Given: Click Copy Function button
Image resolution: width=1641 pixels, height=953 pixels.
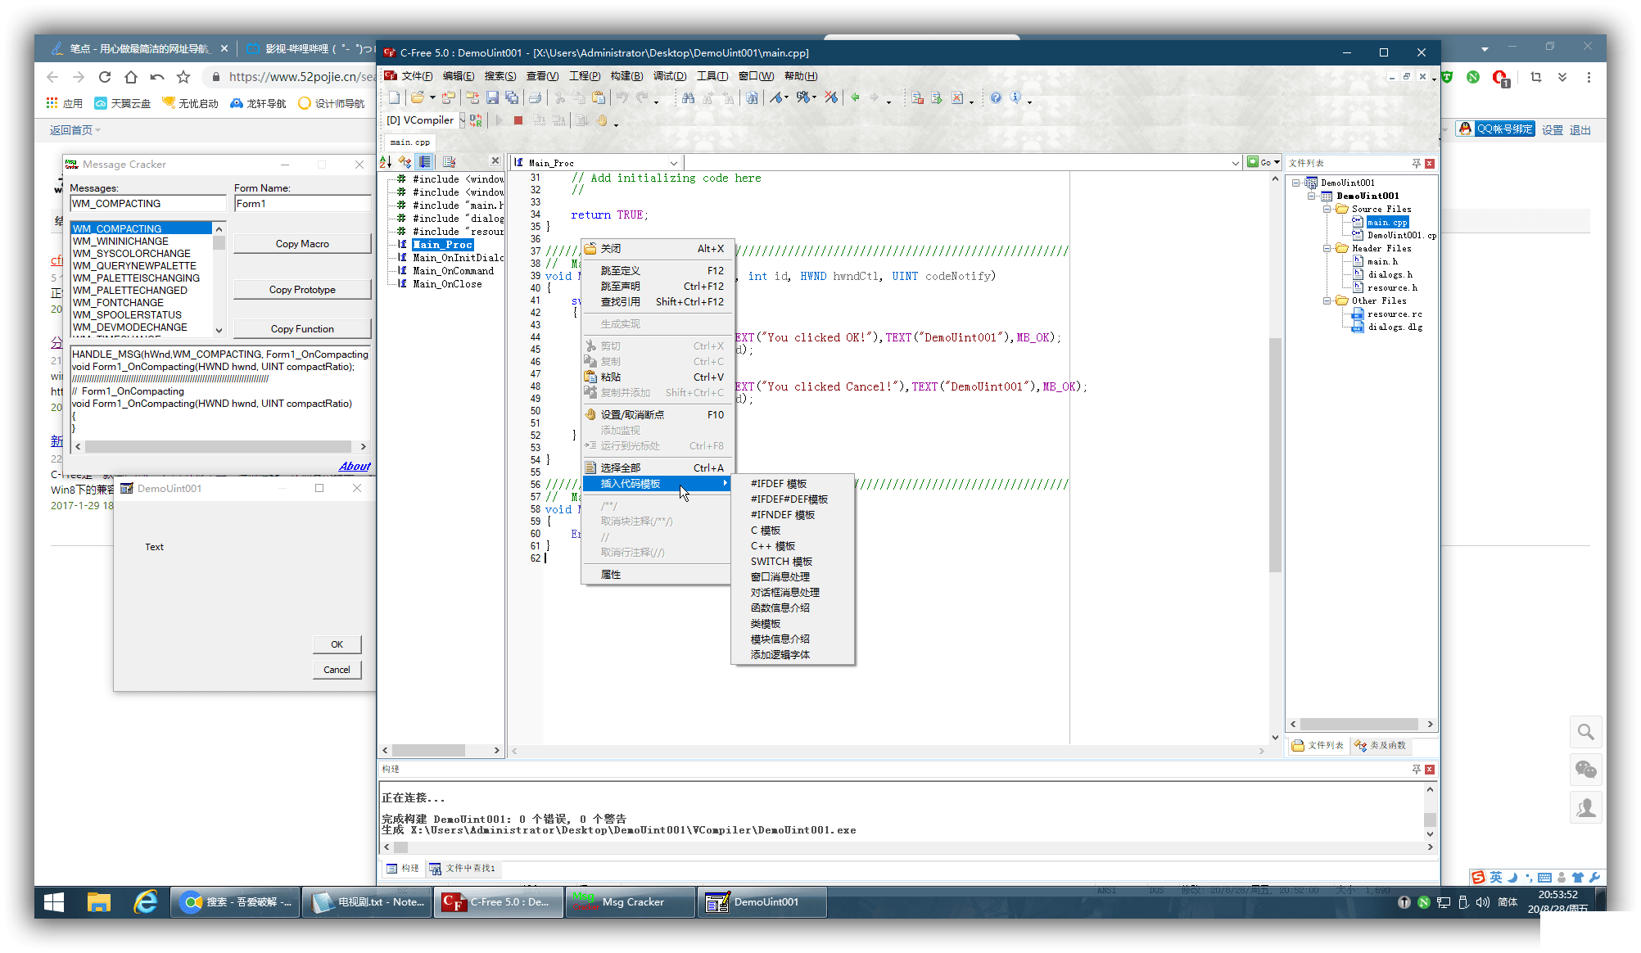Looking at the screenshot, I should tap(302, 329).
